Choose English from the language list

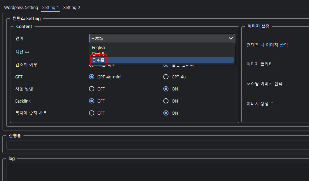tap(99, 48)
